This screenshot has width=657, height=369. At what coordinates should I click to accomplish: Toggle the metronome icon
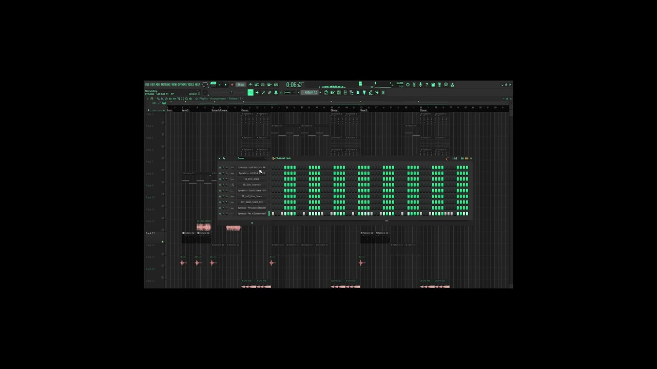coord(250,85)
